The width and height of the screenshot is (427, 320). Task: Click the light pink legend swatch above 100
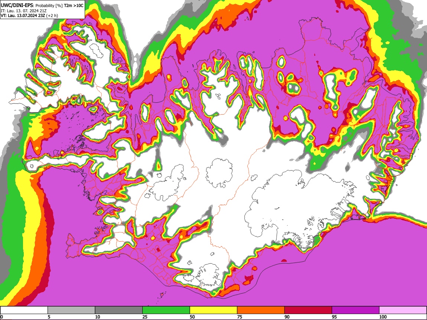403,310
